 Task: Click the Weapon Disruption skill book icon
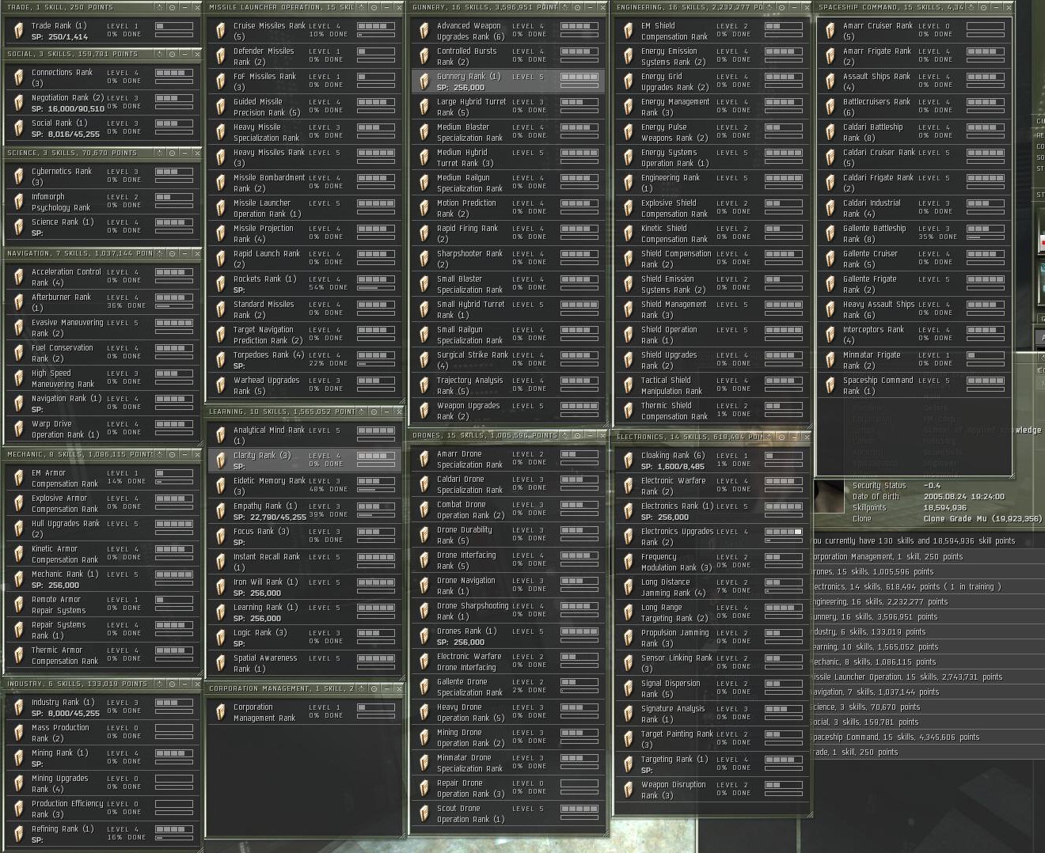pos(629,790)
